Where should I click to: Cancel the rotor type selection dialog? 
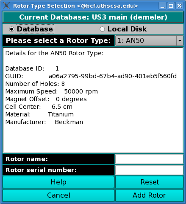(x=58, y=195)
